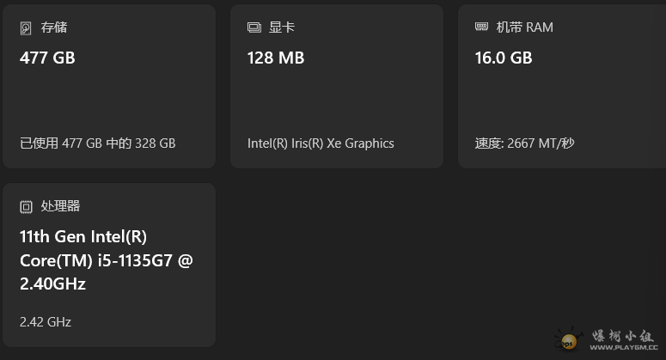The image size is (666, 360).
Task: Click the processor chip icon
Action: point(26,206)
